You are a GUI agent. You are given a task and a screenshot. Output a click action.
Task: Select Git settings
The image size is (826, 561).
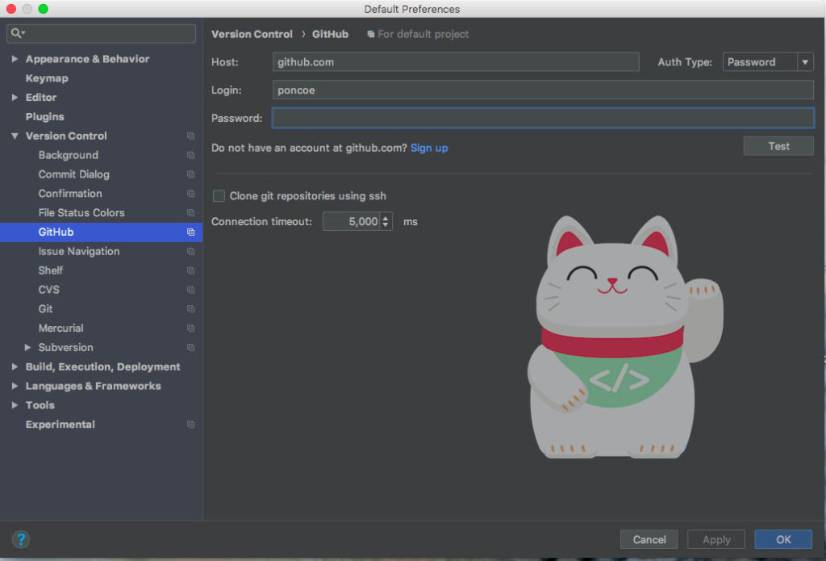pos(45,309)
